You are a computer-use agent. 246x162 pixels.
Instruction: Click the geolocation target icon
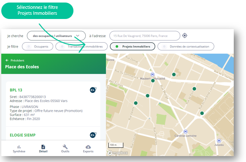pyautogui.click(x=185, y=35)
